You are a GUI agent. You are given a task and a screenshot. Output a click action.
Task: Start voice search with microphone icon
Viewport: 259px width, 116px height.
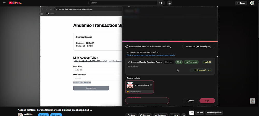pos(169,3)
